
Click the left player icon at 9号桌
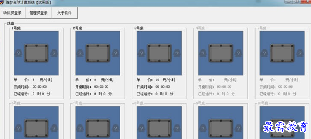[x=203, y=128]
